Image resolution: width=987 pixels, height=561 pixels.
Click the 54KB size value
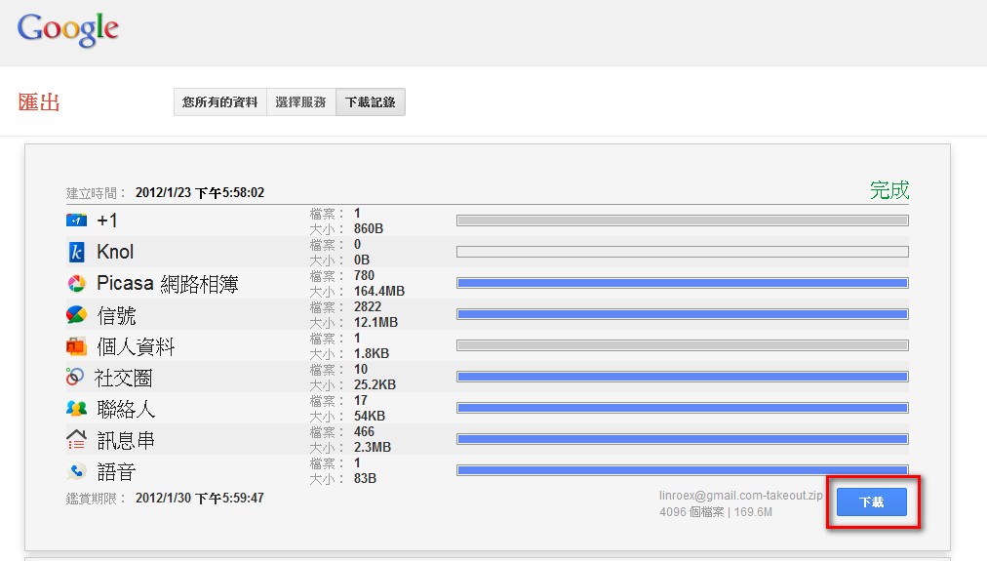click(370, 417)
